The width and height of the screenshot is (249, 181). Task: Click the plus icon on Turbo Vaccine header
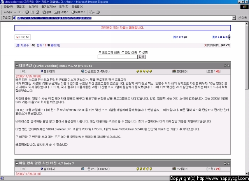(x=225, y=66)
